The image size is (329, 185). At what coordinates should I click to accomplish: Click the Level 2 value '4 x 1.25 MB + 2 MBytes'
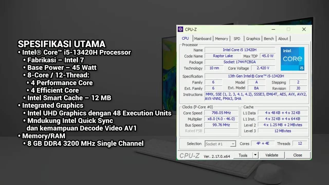pos(282,125)
